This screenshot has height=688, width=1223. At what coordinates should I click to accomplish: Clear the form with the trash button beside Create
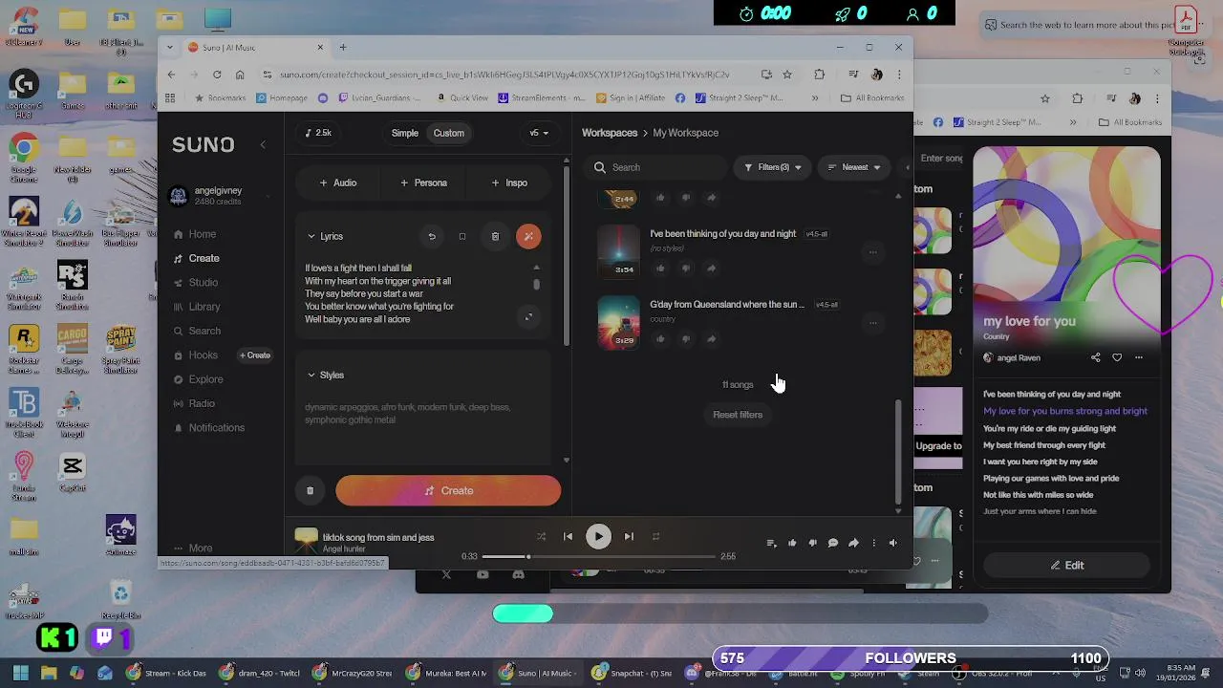[310, 490]
